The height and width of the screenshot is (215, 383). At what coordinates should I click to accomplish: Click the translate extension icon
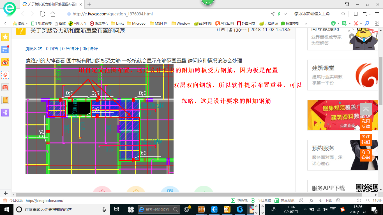coord(345,24)
